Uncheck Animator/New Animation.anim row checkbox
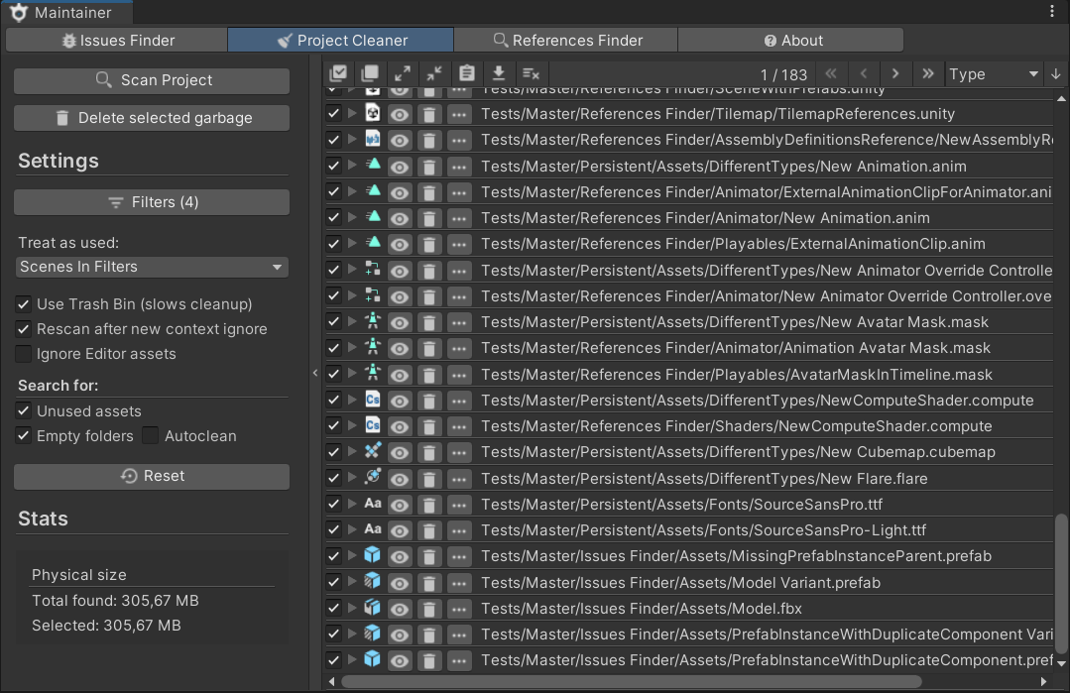Screen dimensions: 1070x693 coord(333,217)
